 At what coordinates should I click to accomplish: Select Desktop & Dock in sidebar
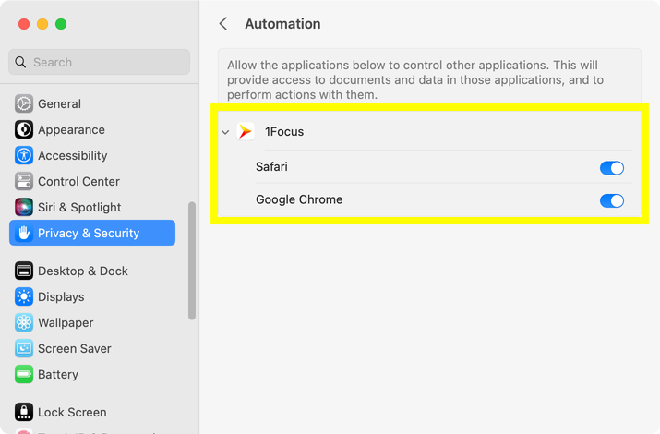pyautogui.click(x=82, y=271)
